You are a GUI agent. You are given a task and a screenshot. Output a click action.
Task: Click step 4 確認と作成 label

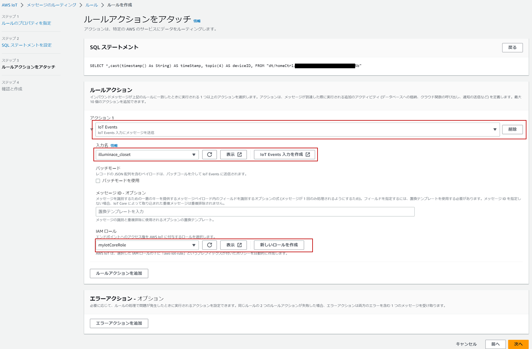tap(12, 89)
